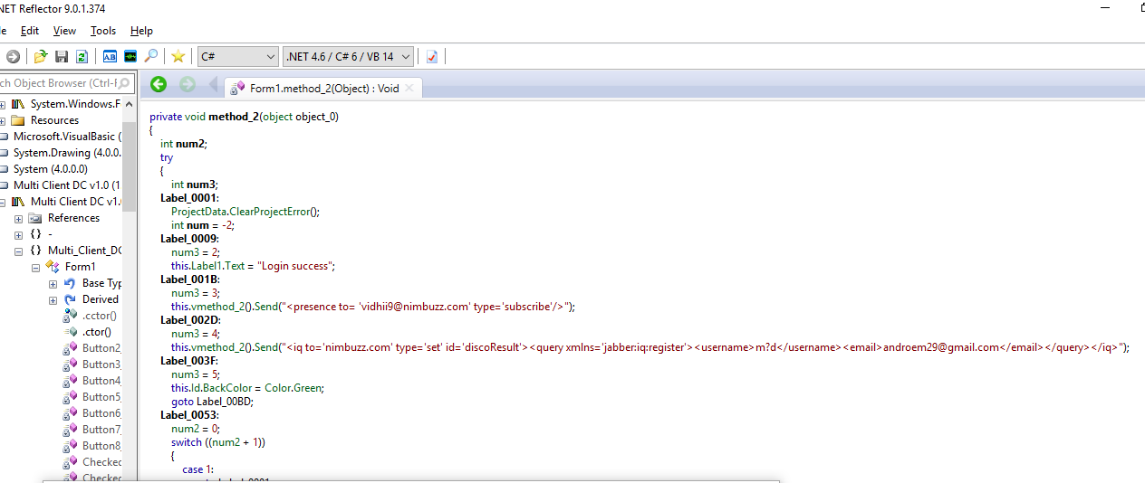
Task: Click the tab scroll left triangle
Action: pyautogui.click(x=214, y=84)
